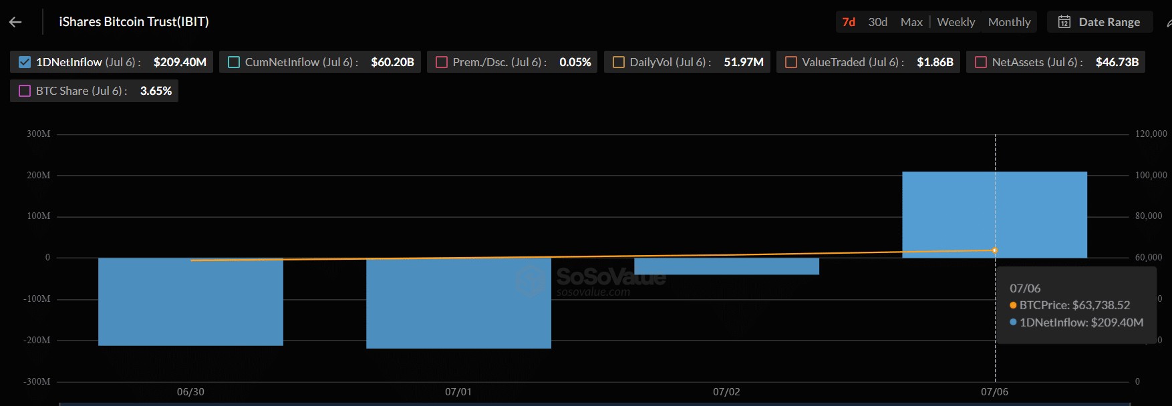
Task: Click the 0.05% Prem./Dsc. value
Action: (x=575, y=62)
